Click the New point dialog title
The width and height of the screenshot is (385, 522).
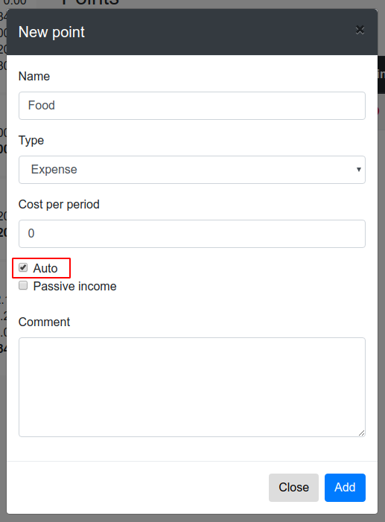click(51, 32)
